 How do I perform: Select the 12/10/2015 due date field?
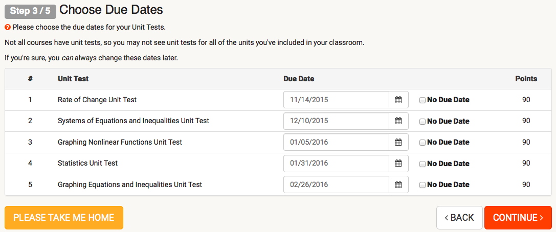coord(336,121)
